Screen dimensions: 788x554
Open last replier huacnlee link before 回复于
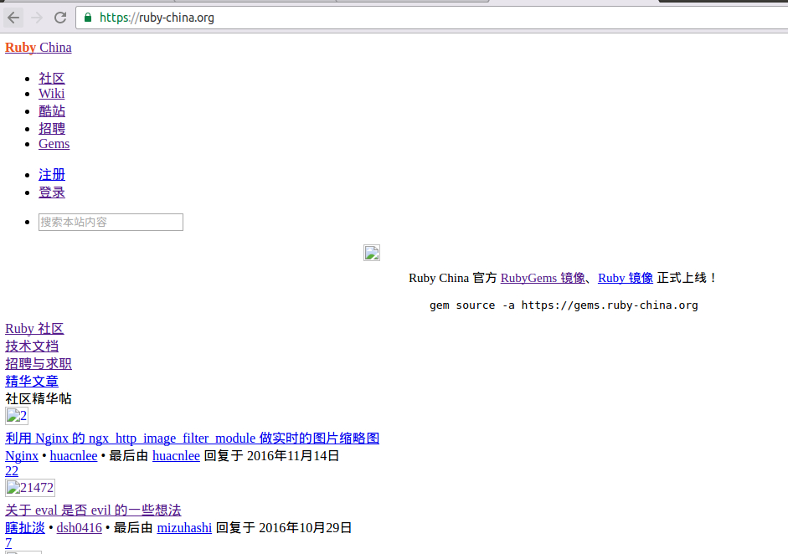click(x=176, y=456)
